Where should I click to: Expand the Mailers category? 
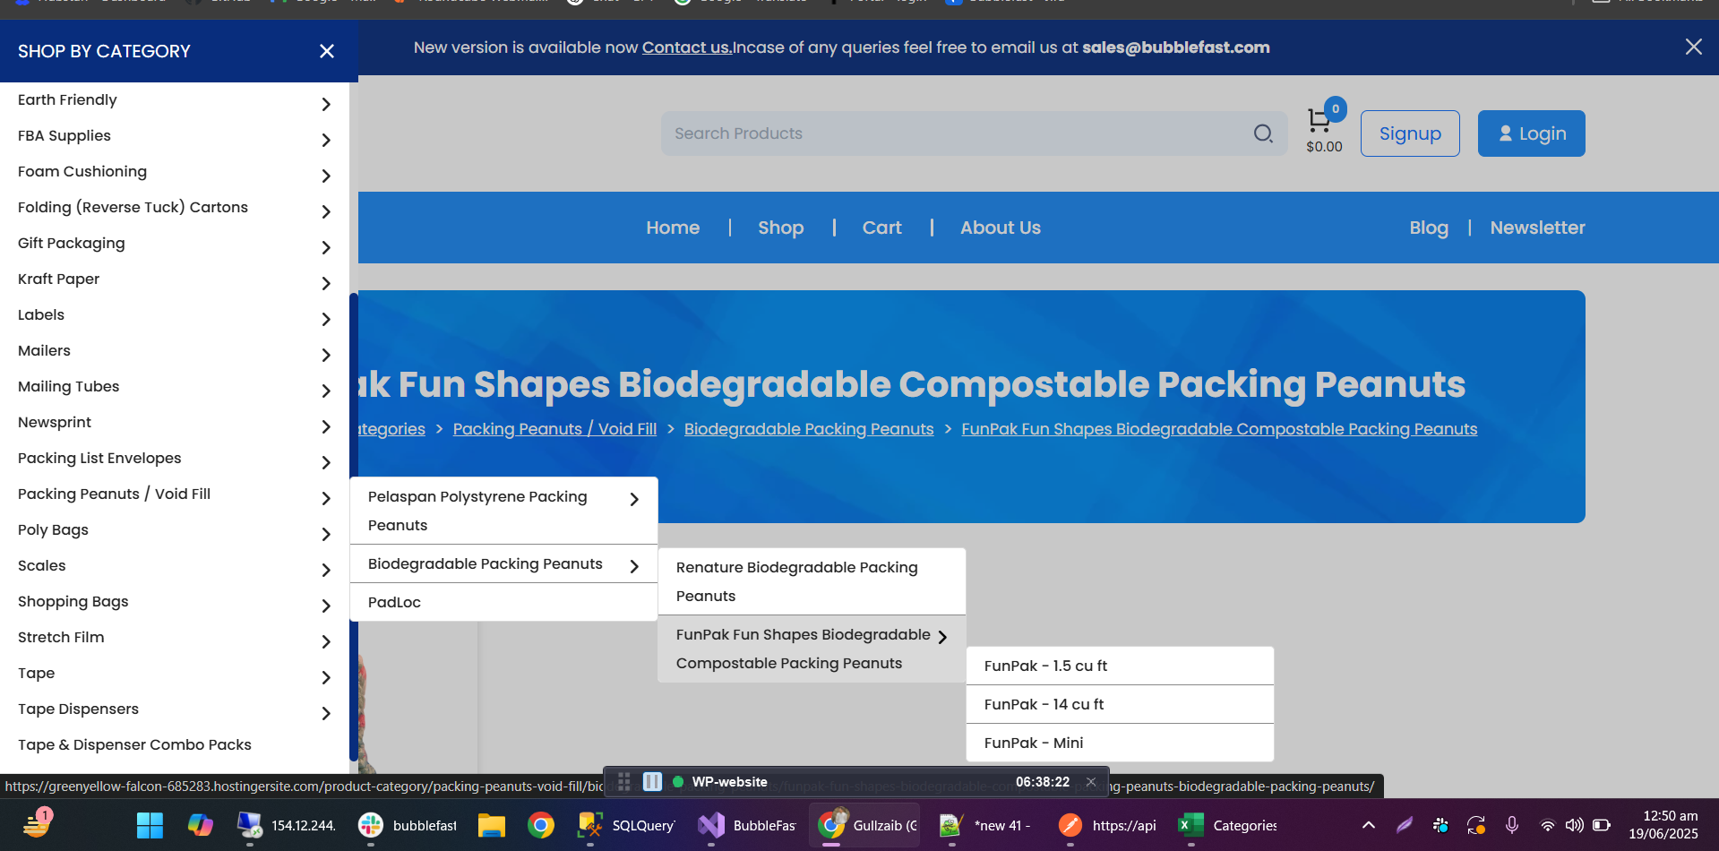point(326,355)
